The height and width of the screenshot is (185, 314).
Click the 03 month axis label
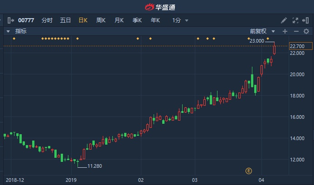point(195,180)
